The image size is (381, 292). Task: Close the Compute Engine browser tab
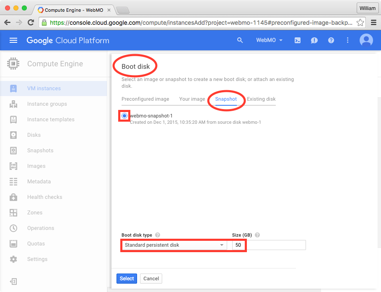click(x=109, y=10)
